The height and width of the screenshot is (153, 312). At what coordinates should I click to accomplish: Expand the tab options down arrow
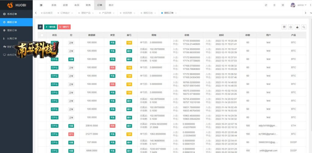pos(311,13)
